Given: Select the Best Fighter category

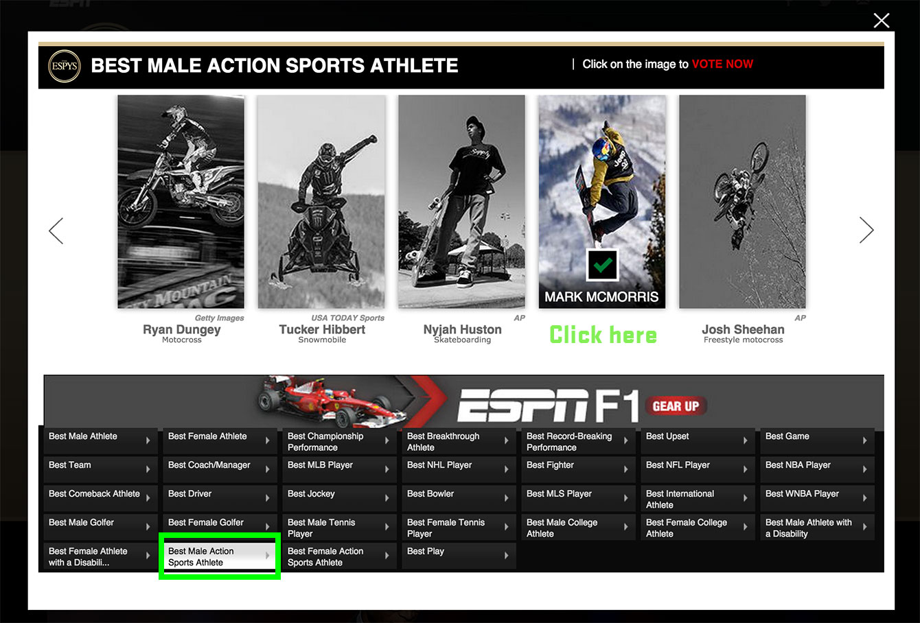Looking at the screenshot, I should 578,469.
